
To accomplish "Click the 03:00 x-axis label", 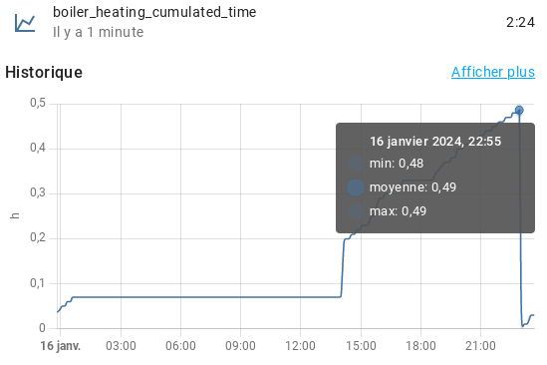I will click(121, 346).
